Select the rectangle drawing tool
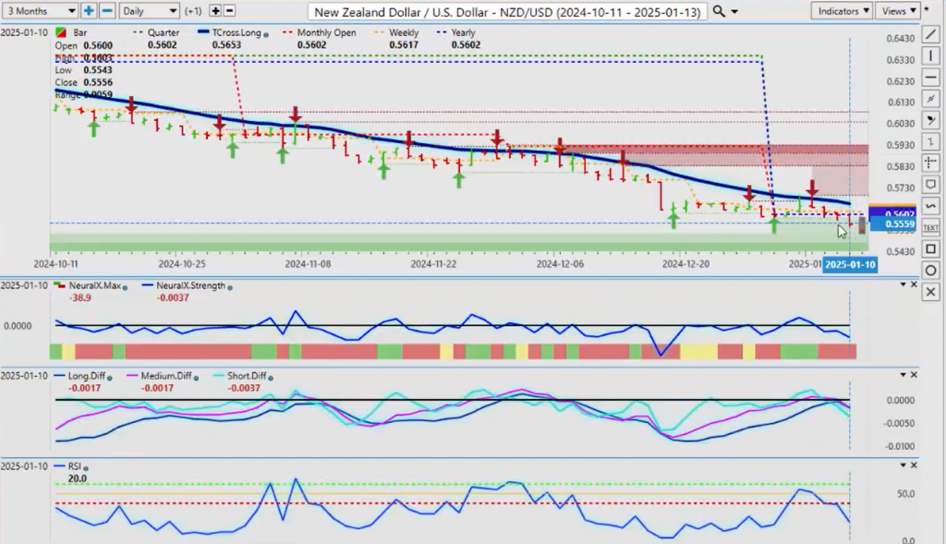946x544 pixels. click(930, 249)
